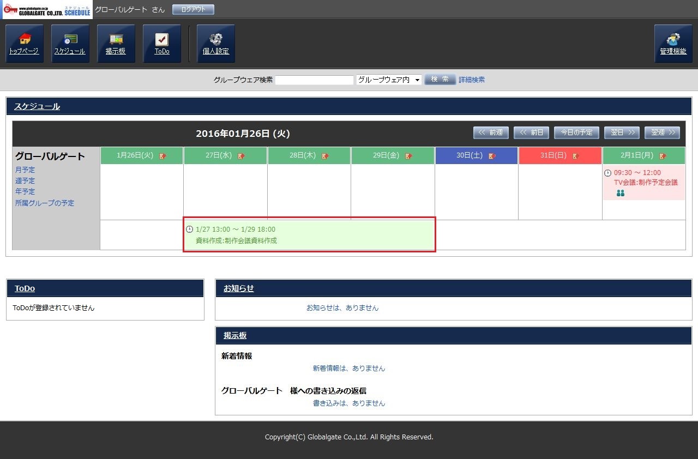The width and height of the screenshot is (698, 459).
Task: Add schedule icon on 30日(土)
Action: click(492, 156)
